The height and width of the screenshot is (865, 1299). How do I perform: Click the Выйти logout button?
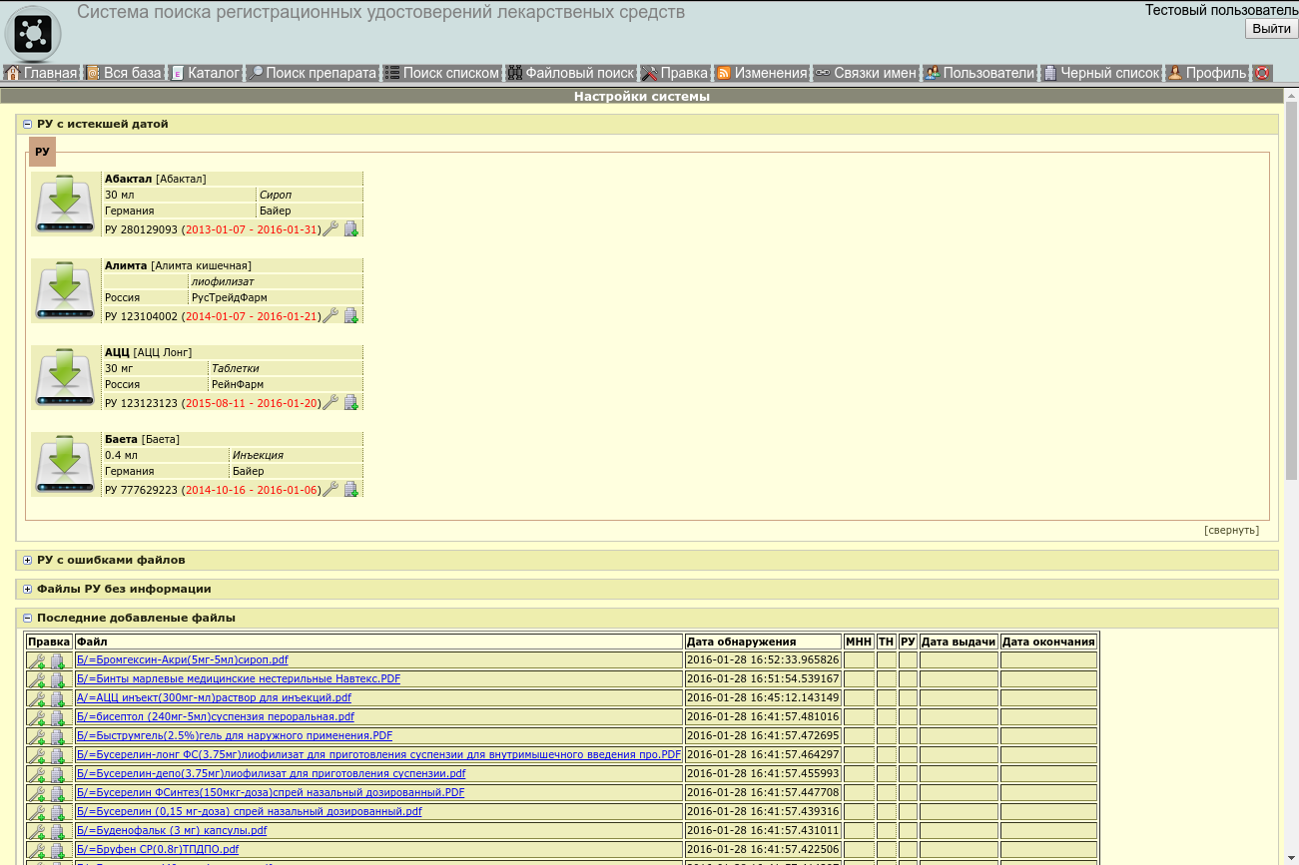click(1271, 29)
